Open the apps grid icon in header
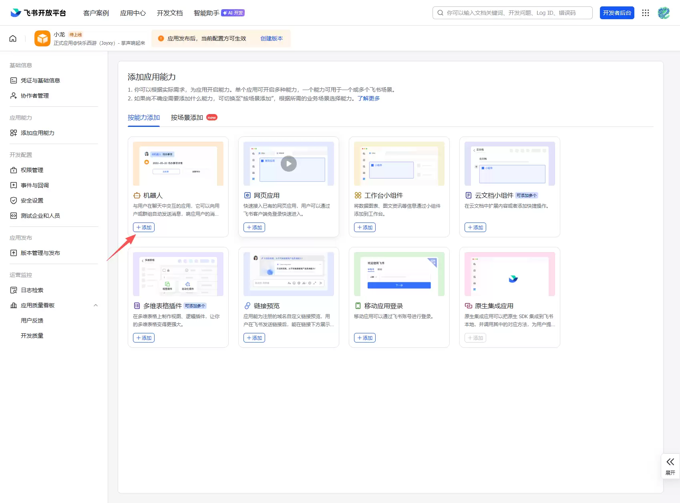The width and height of the screenshot is (680, 503). [x=645, y=13]
